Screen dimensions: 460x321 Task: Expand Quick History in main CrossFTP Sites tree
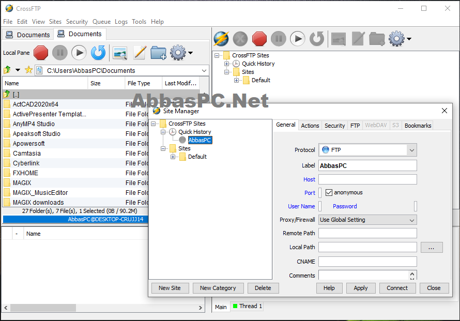[226, 64]
